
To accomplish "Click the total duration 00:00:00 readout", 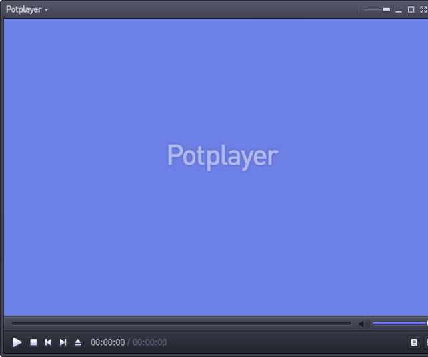I will [150, 342].
